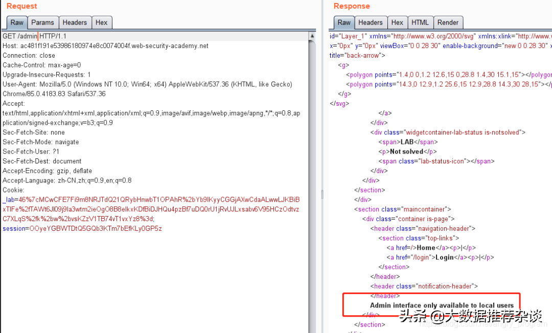Click the header class navigation-header line
The image size is (552, 333).
[x=423, y=229]
